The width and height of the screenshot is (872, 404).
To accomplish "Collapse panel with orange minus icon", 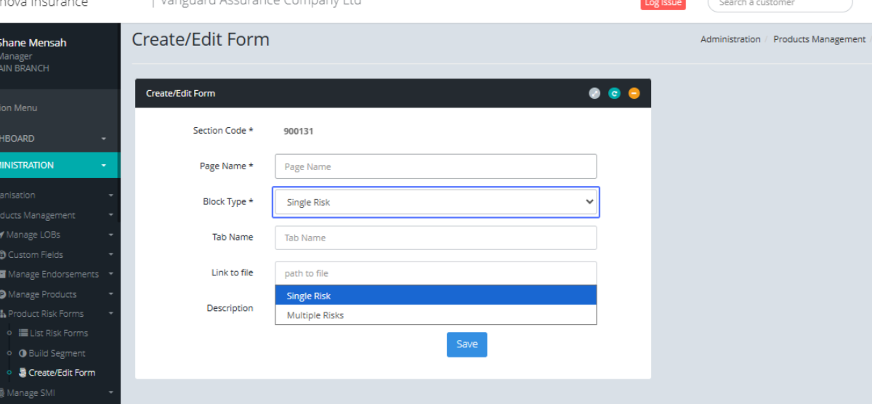I will [x=634, y=93].
